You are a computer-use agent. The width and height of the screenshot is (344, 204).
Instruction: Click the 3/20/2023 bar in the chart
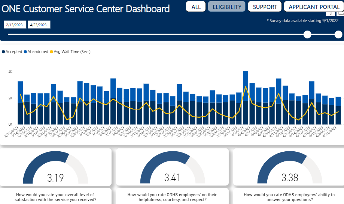179,104
